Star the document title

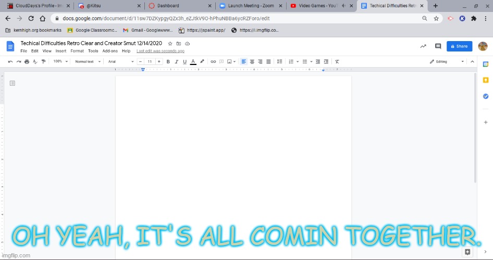pyautogui.click(x=170, y=44)
